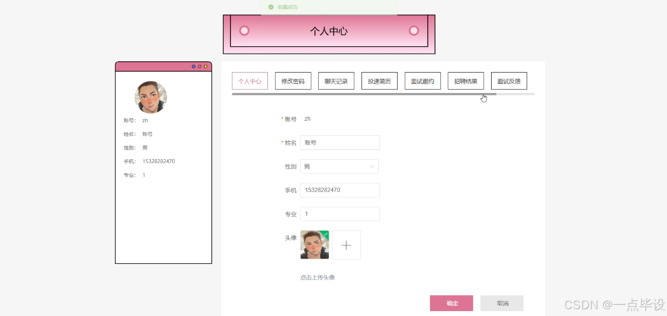Select the 投递简历 tab
The image size is (667, 316).
click(x=379, y=80)
